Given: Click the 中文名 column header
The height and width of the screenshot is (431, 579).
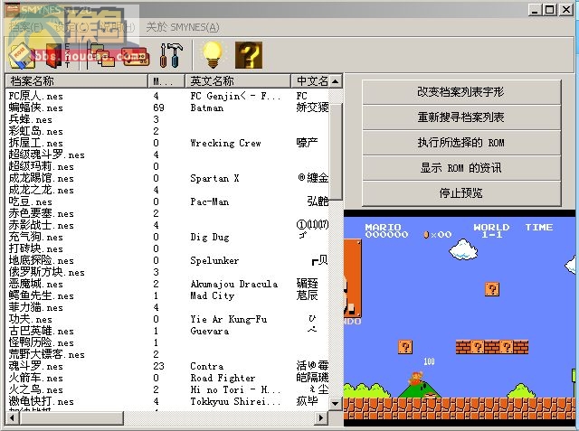Looking at the screenshot, I should tap(310, 81).
